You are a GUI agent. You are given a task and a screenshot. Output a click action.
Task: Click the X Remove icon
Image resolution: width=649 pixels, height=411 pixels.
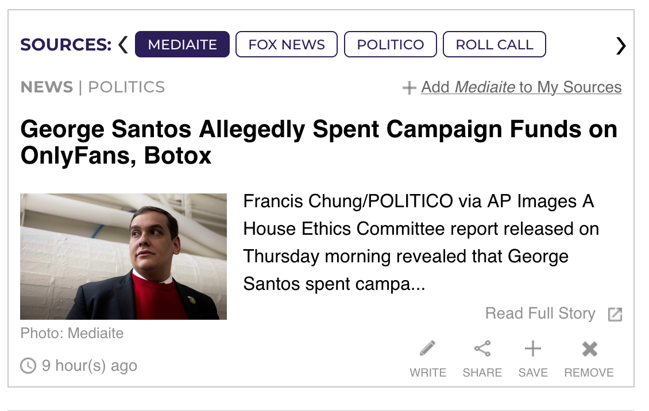click(x=589, y=348)
